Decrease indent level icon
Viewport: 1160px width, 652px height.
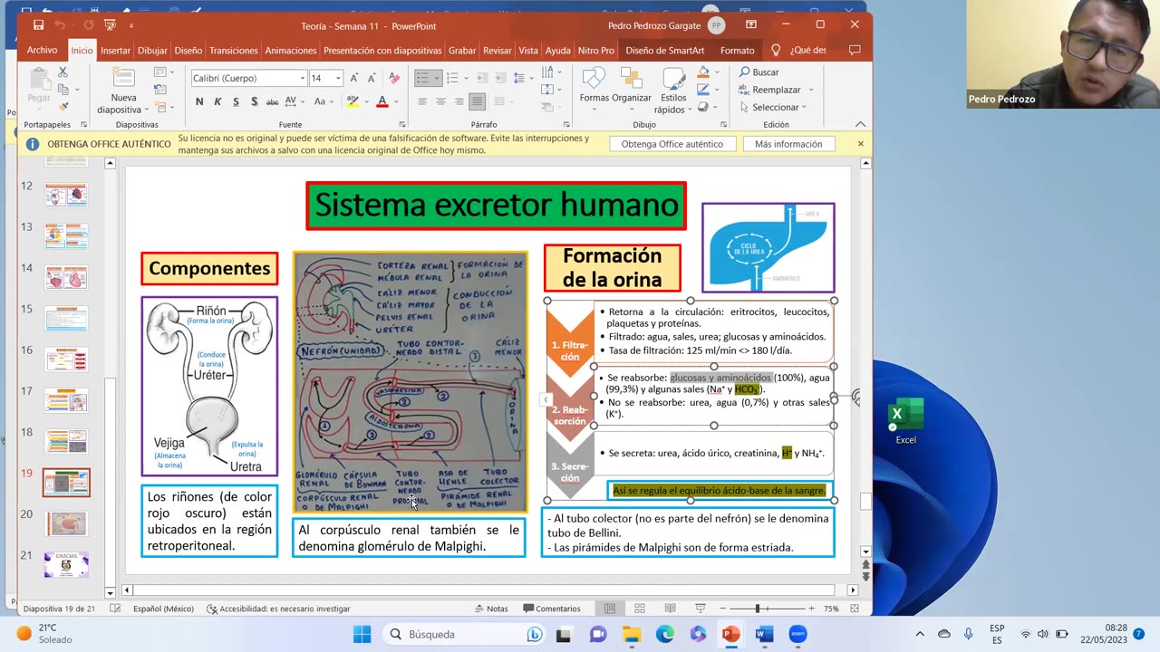[482, 79]
